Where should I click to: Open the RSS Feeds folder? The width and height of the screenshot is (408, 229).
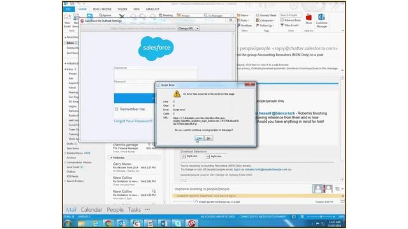click(x=72, y=176)
